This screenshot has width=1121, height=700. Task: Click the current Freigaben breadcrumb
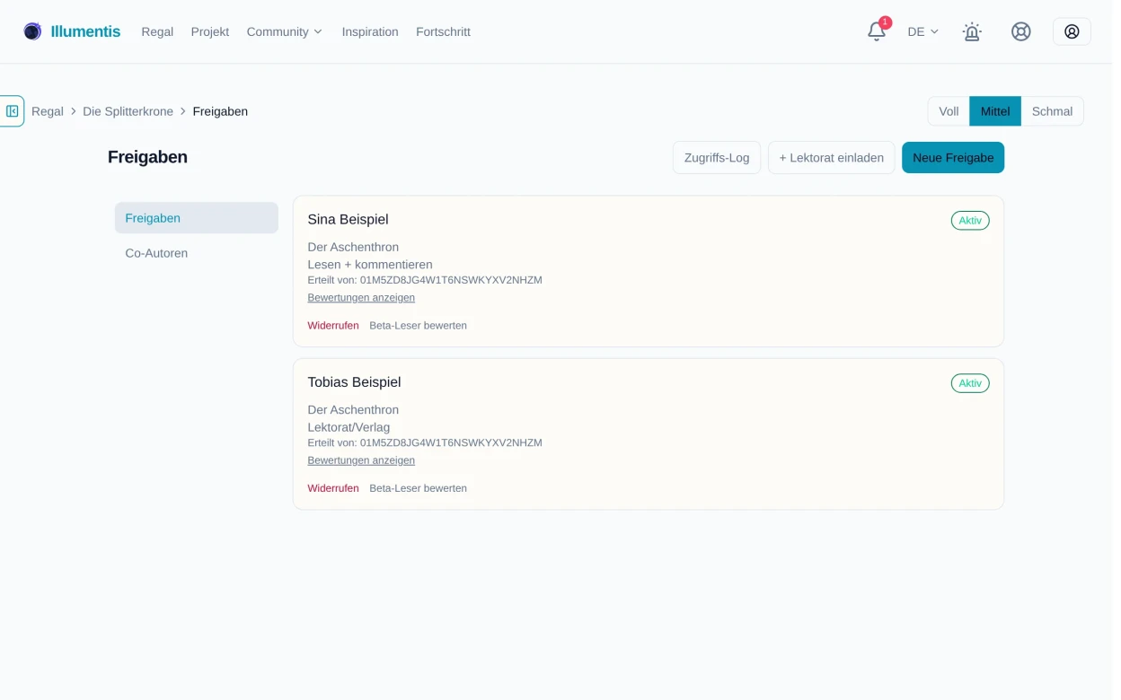pyautogui.click(x=220, y=111)
